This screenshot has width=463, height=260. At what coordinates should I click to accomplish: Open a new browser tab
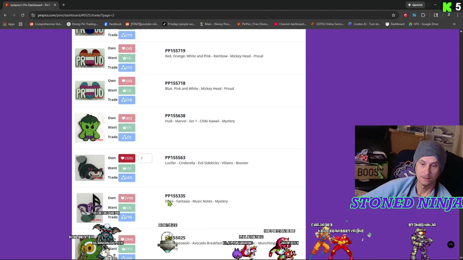point(63,5)
